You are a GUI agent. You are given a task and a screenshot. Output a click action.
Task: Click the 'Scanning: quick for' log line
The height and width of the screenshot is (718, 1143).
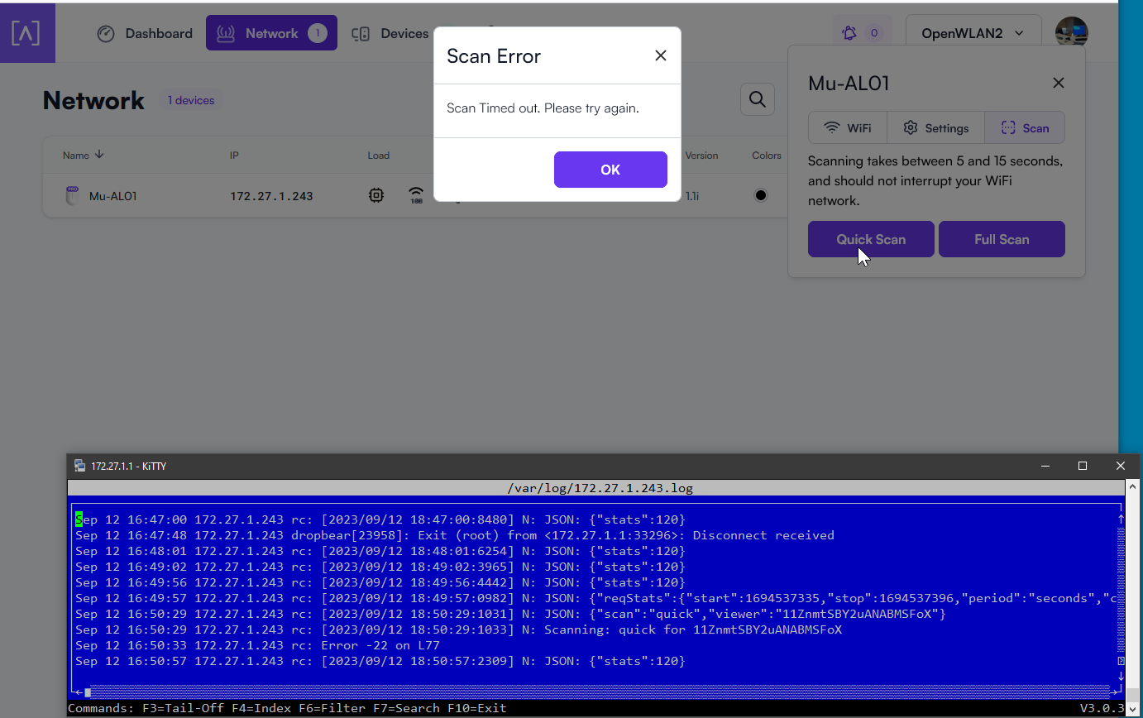[x=458, y=629]
